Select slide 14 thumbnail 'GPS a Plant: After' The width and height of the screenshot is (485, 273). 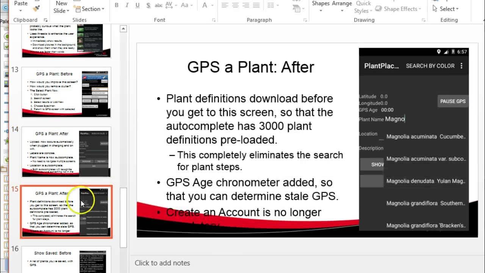[x=66, y=152]
